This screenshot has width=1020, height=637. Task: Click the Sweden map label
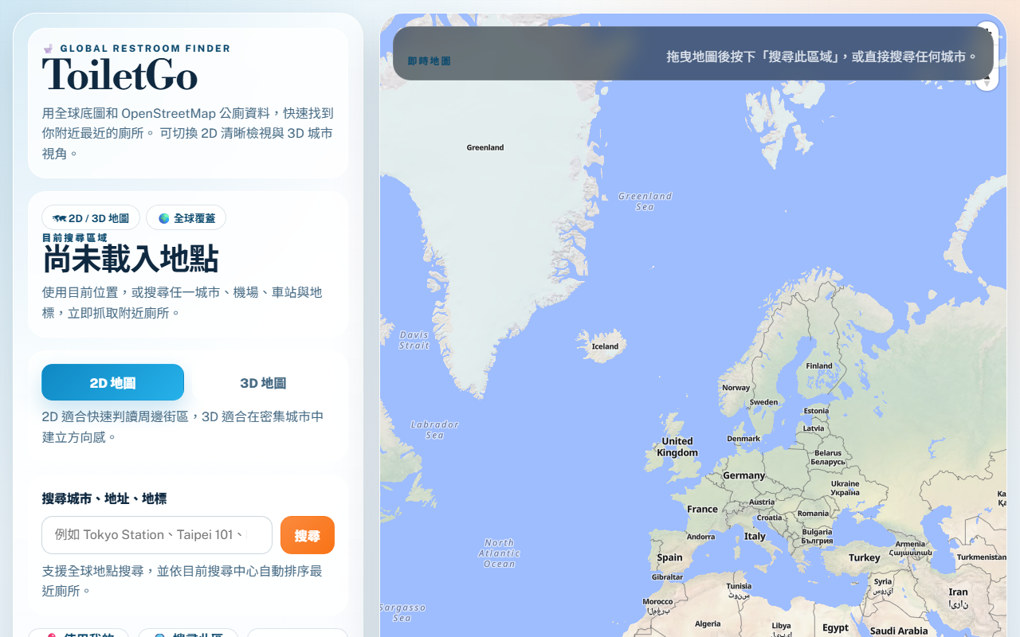(x=763, y=402)
